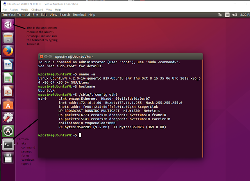Click the 'RX packets:6773' line
The height and width of the screenshot is (181, 250).
point(112,115)
